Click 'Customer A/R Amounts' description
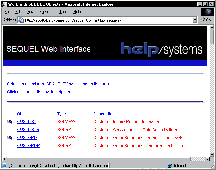Viewport: 216px width, 170px height. click(115, 130)
